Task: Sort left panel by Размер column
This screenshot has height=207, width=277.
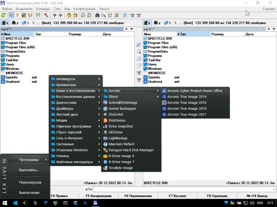Action: [x=85, y=34]
